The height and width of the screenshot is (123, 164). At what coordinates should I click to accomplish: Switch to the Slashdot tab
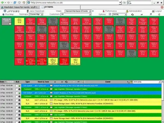point(20,7)
